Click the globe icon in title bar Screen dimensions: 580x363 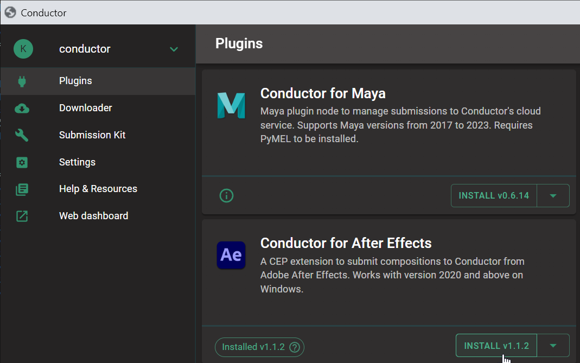[x=10, y=12]
